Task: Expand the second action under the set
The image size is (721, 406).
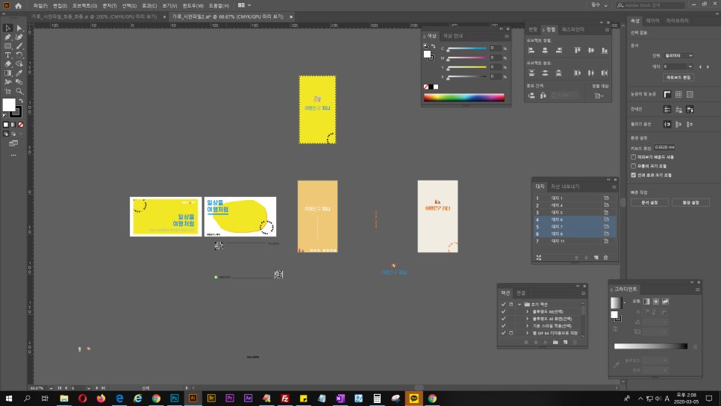Action: [x=527, y=319]
